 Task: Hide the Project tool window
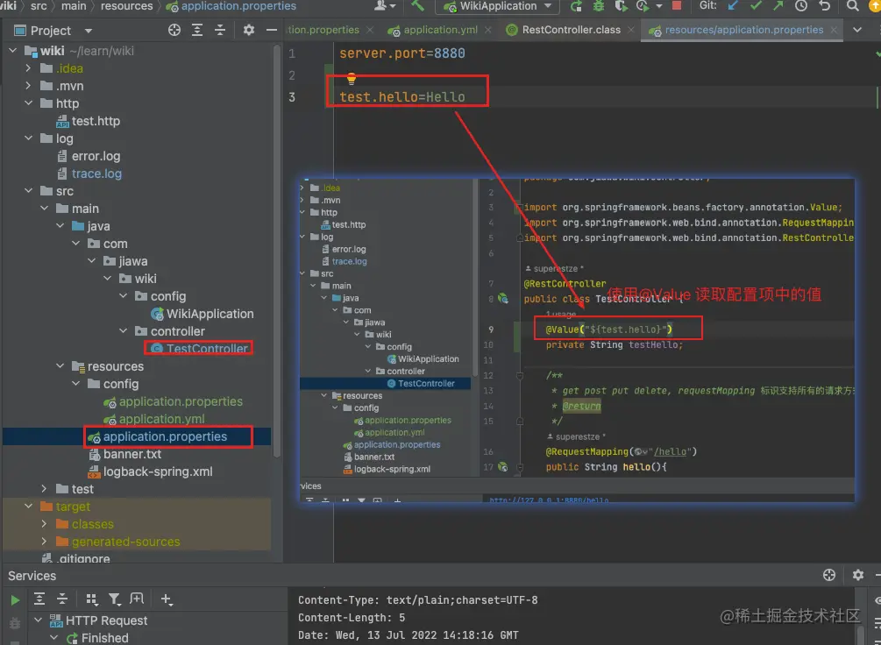[272, 31]
